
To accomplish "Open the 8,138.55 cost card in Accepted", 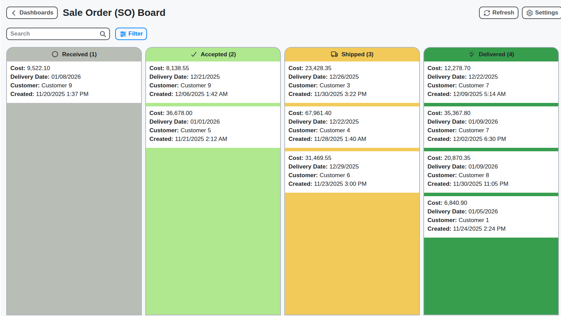I will coord(213,81).
